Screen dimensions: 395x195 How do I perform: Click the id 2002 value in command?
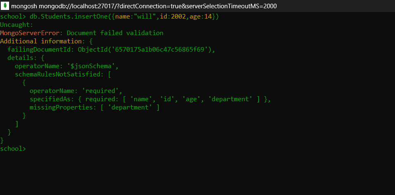click(x=178, y=17)
